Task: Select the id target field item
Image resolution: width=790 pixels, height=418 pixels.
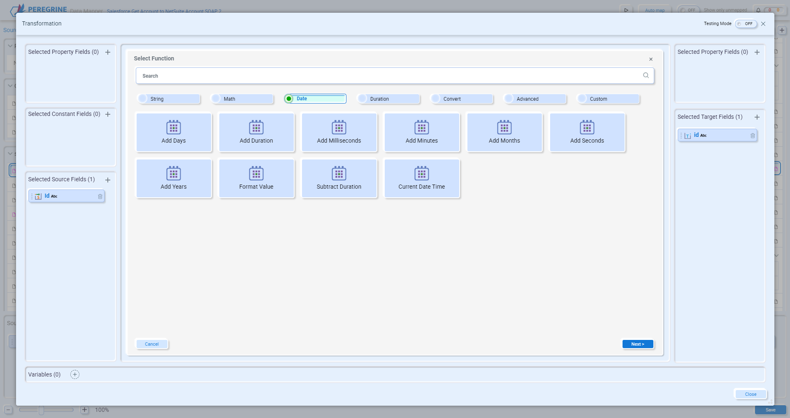Action: pyautogui.click(x=717, y=135)
